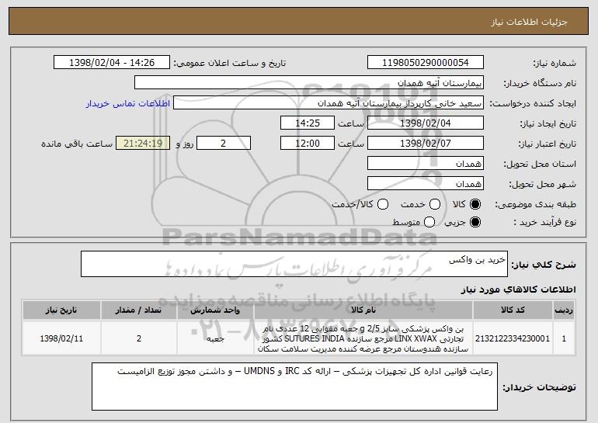Click the اطلاعات کالاهای مورد نیاز heading
Viewport: 598px width, 423px height.
click(x=518, y=290)
